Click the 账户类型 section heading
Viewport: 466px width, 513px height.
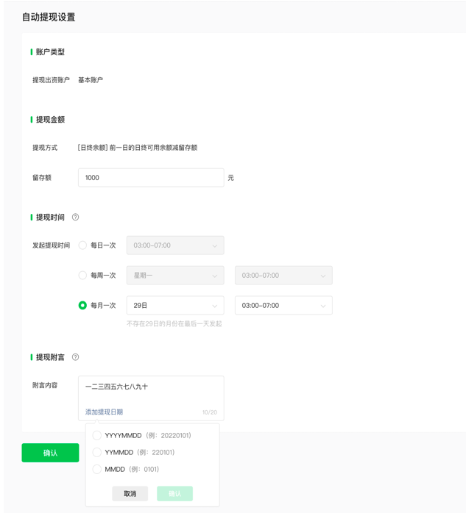pos(50,52)
